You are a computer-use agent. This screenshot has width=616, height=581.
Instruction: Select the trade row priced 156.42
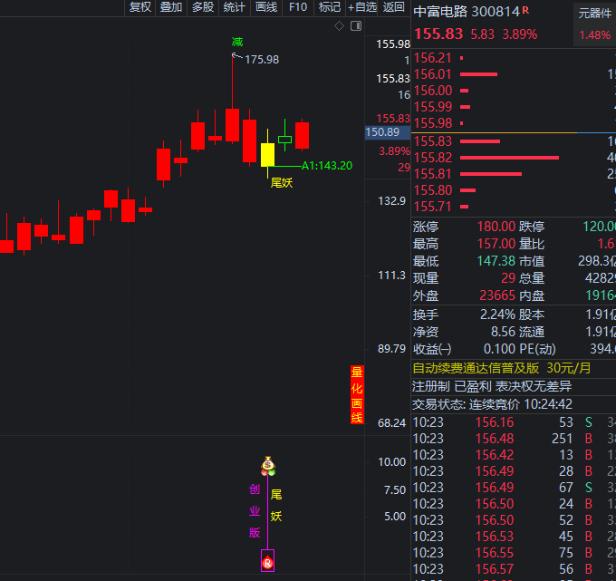coord(513,455)
